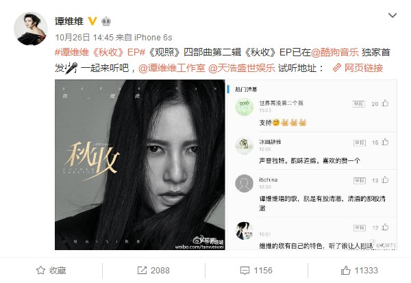Image resolution: width=411 pixels, height=283 pixels.
Task: Click the 网页链接 chain link icon
Action: coord(336,68)
